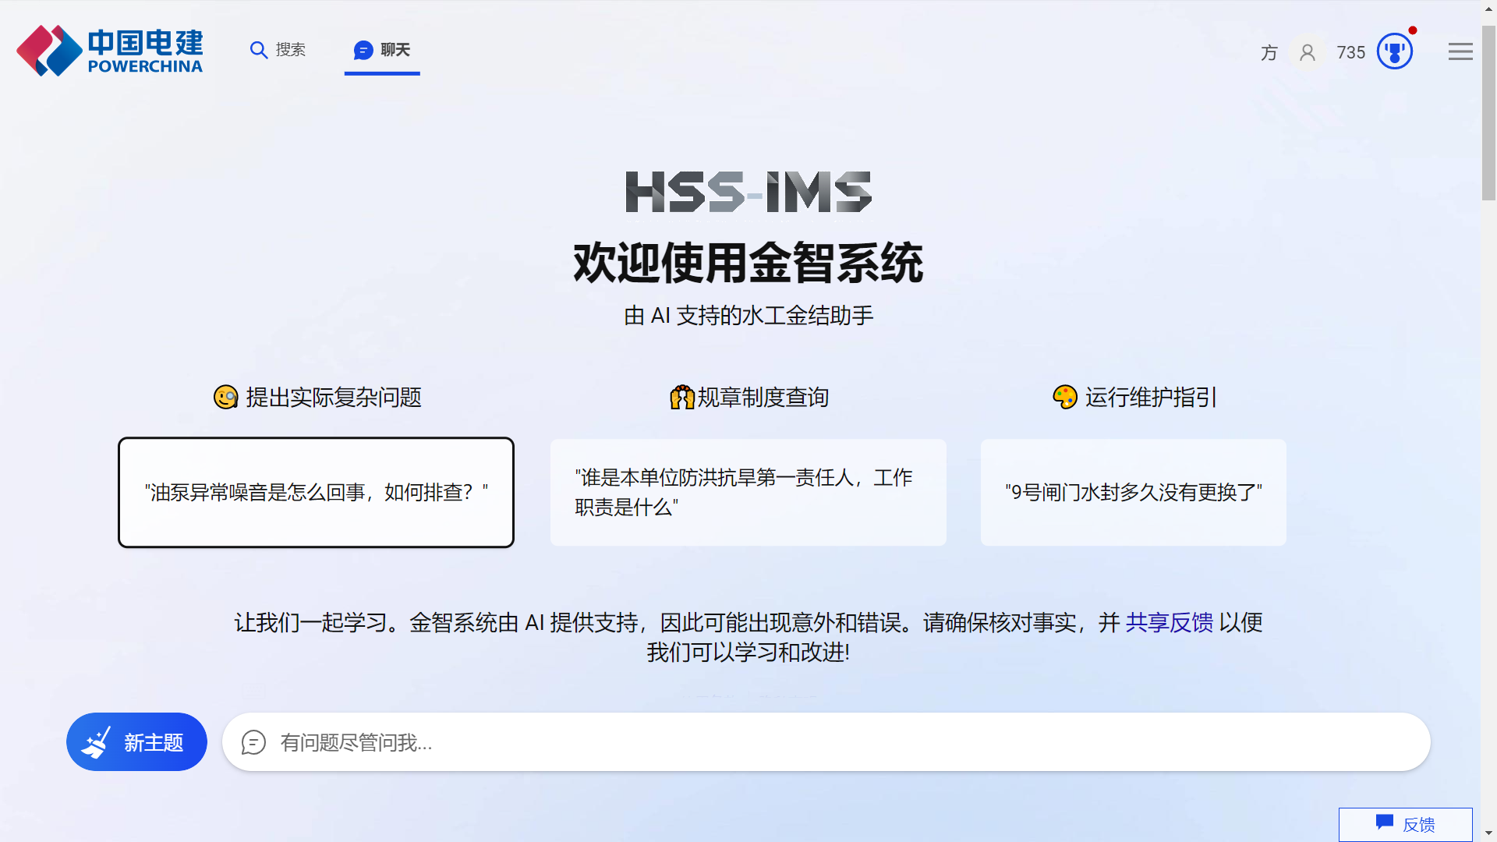
Task: Click the scrollbar down arrow
Action: (x=1488, y=833)
